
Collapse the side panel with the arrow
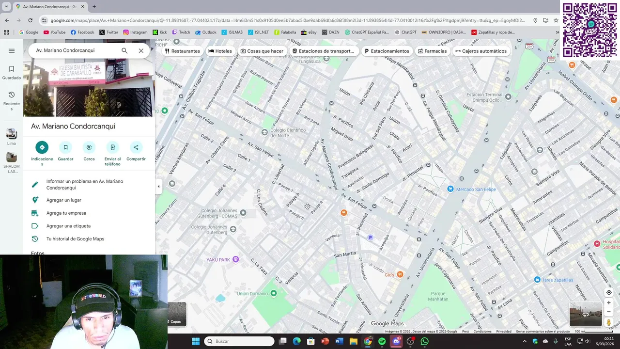[x=158, y=187]
